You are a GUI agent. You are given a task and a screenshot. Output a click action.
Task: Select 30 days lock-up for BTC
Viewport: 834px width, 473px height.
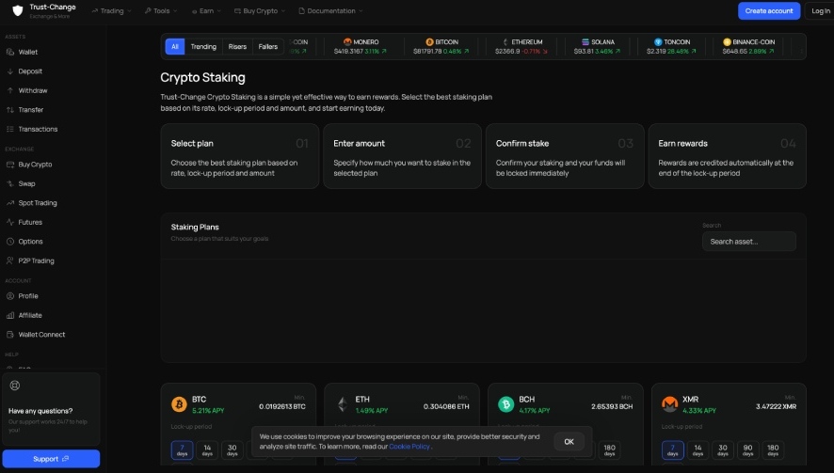[x=232, y=450]
